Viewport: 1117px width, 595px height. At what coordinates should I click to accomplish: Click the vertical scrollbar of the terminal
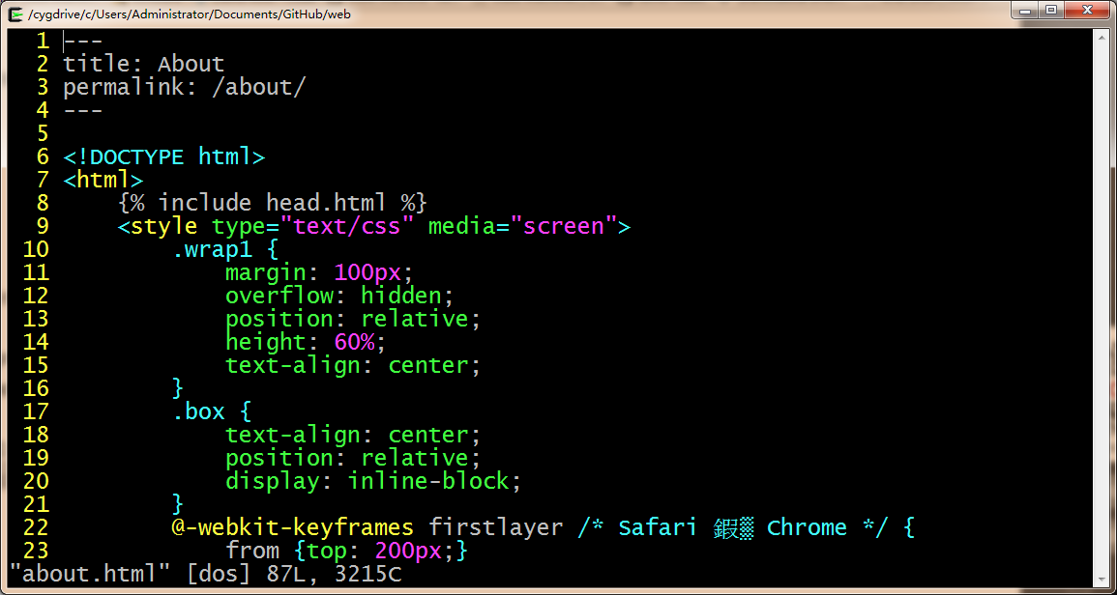coord(1101,308)
